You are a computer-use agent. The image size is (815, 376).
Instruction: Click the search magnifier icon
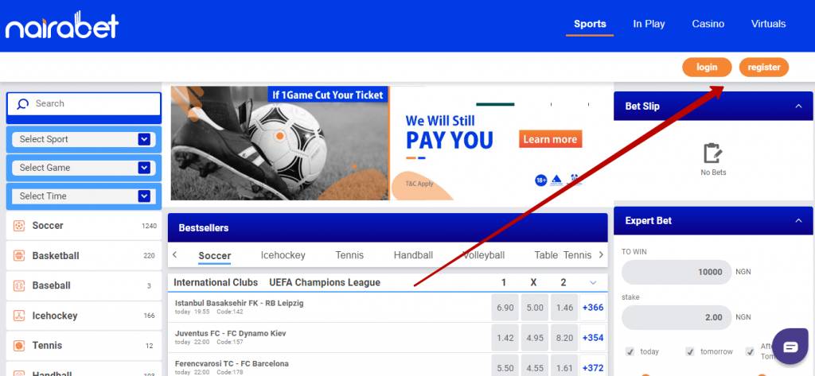[22, 104]
